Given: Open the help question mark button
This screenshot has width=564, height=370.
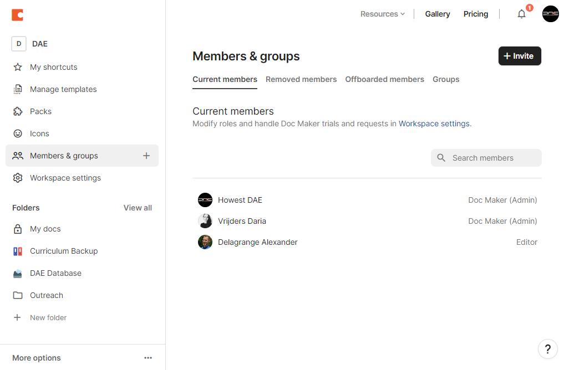Looking at the screenshot, I should [547, 349].
